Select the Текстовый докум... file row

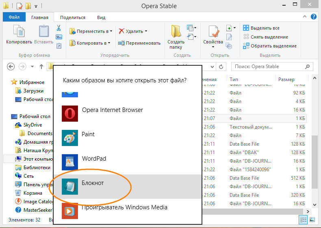(254, 127)
